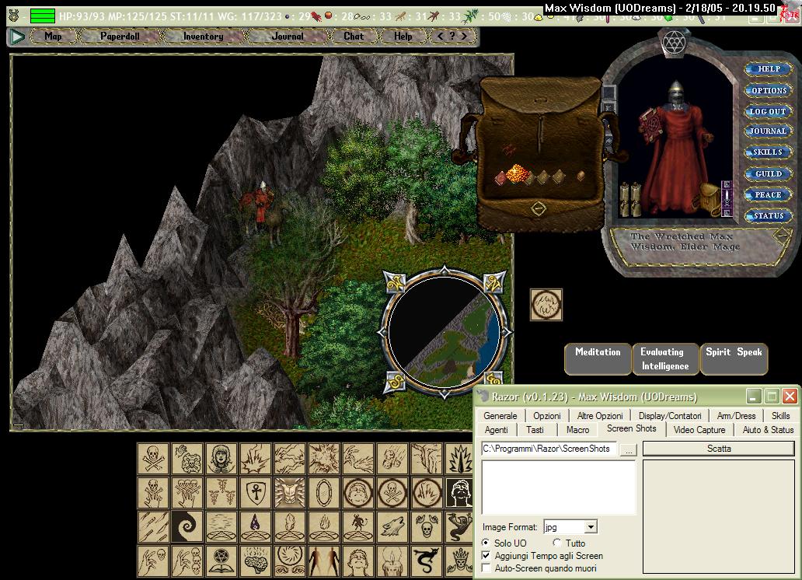
Task: Click the circled flames field spell icon
Action: click(427, 492)
